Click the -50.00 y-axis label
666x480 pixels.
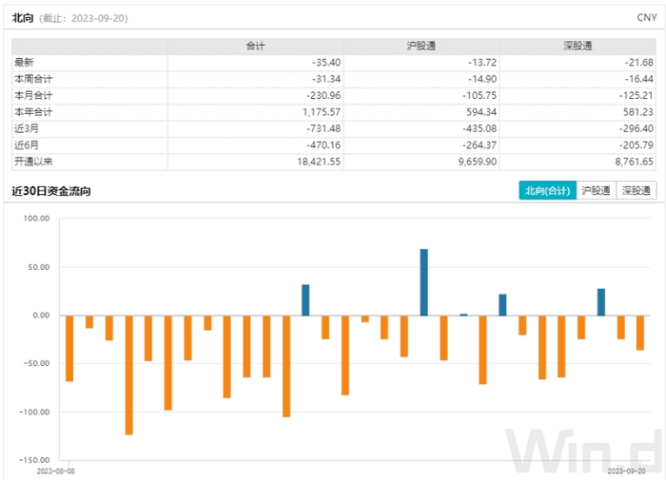tap(36, 363)
